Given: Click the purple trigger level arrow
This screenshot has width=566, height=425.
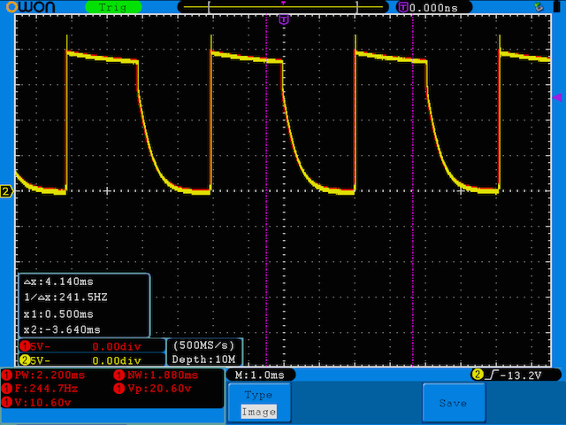Looking at the screenshot, I should tap(557, 97).
